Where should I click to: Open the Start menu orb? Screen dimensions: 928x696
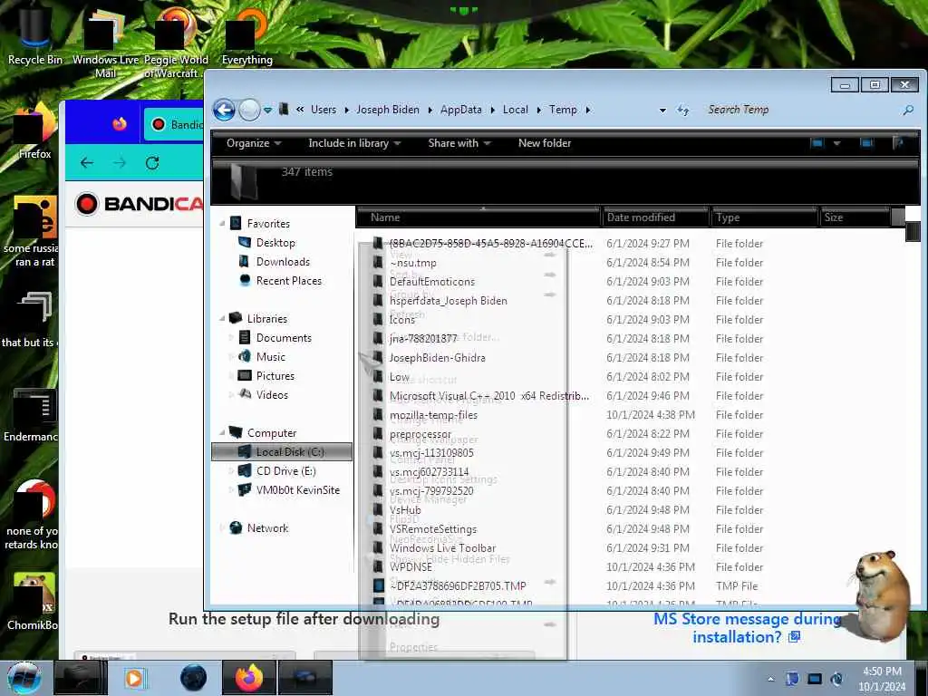(24, 678)
